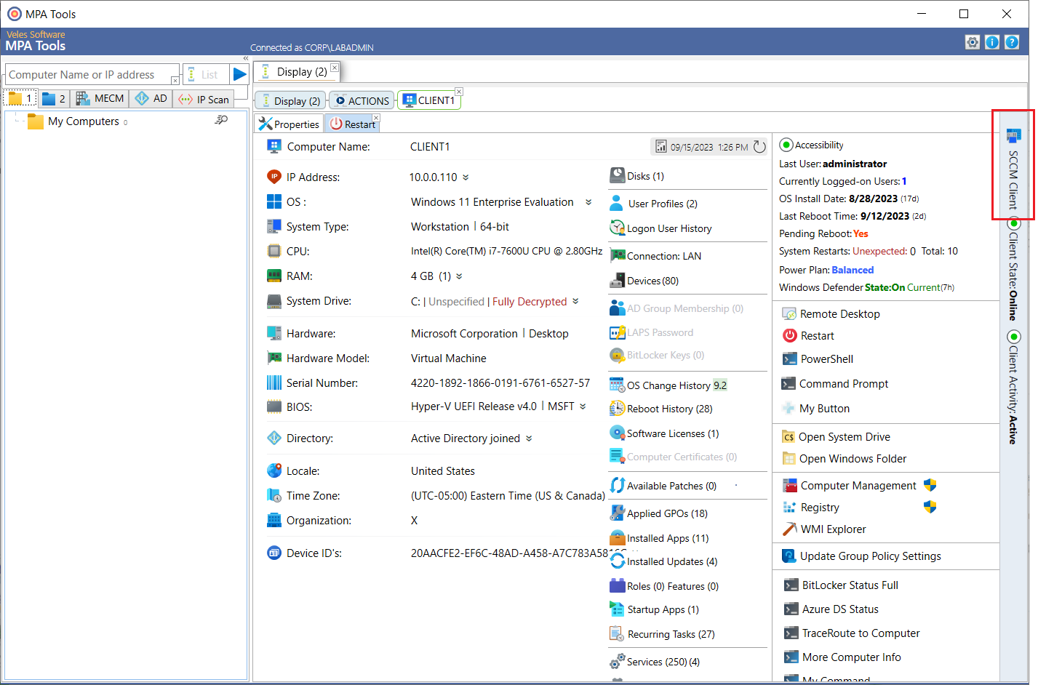The width and height of the screenshot is (1038, 685).
Task: Run TraceRoute to Computer
Action: [x=852, y=633]
